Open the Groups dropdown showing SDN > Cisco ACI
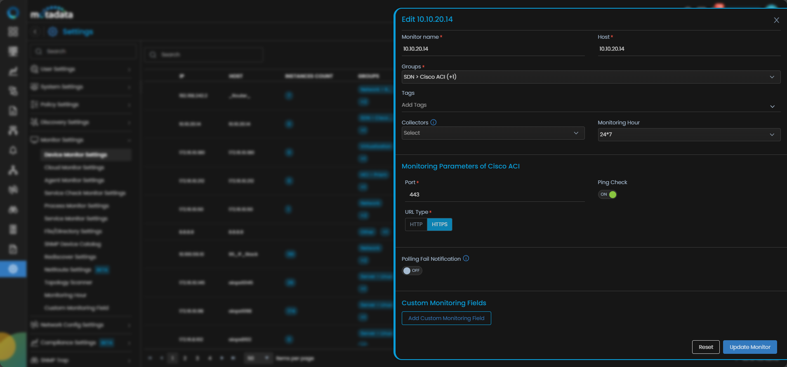The width and height of the screenshot is (787, 367). (591, 77)
